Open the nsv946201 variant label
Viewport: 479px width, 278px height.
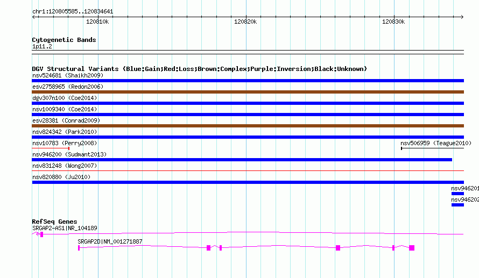(465, 188)
